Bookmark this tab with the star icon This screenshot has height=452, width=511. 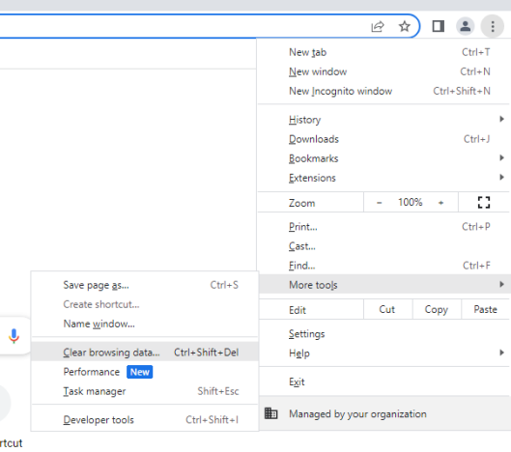coord(405,26)
